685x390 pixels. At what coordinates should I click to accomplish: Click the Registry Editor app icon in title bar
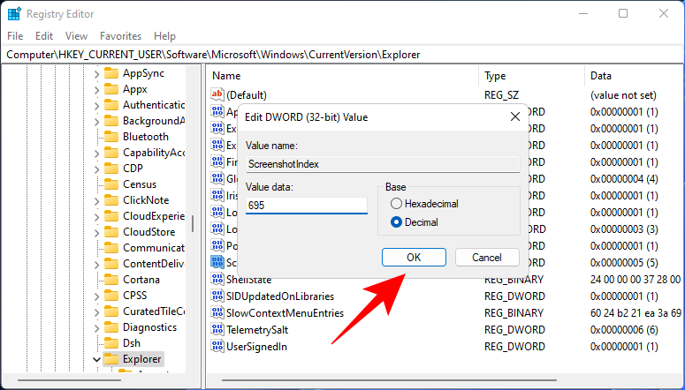pyautogui.click(x=14, y=13)
